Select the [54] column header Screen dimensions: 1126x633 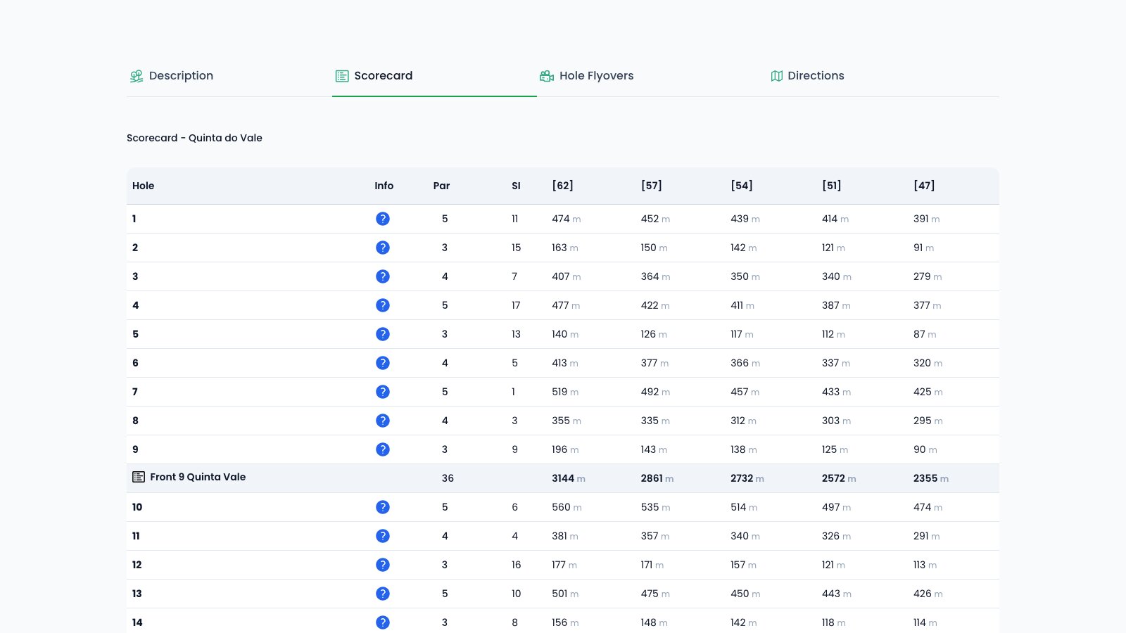[742, 186]
